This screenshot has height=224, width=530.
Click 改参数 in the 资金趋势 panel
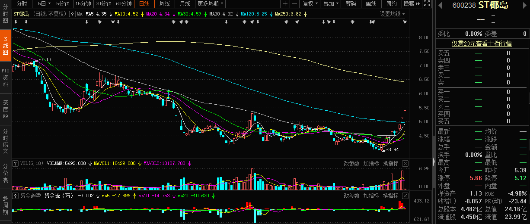(x=351, y=196)
